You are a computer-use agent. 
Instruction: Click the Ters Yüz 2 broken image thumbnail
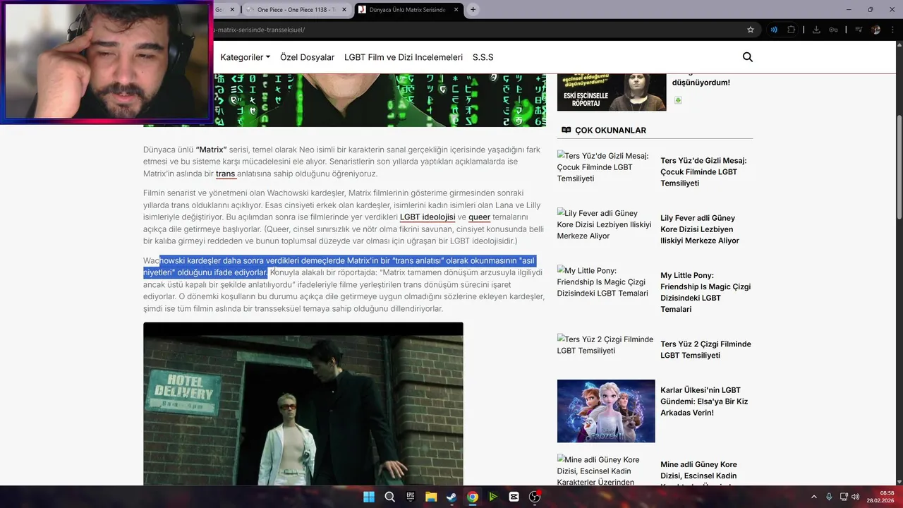605,345
